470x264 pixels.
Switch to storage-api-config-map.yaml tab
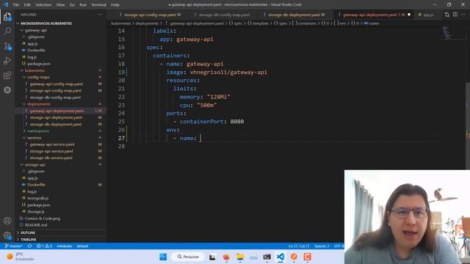tap(150, 15)
